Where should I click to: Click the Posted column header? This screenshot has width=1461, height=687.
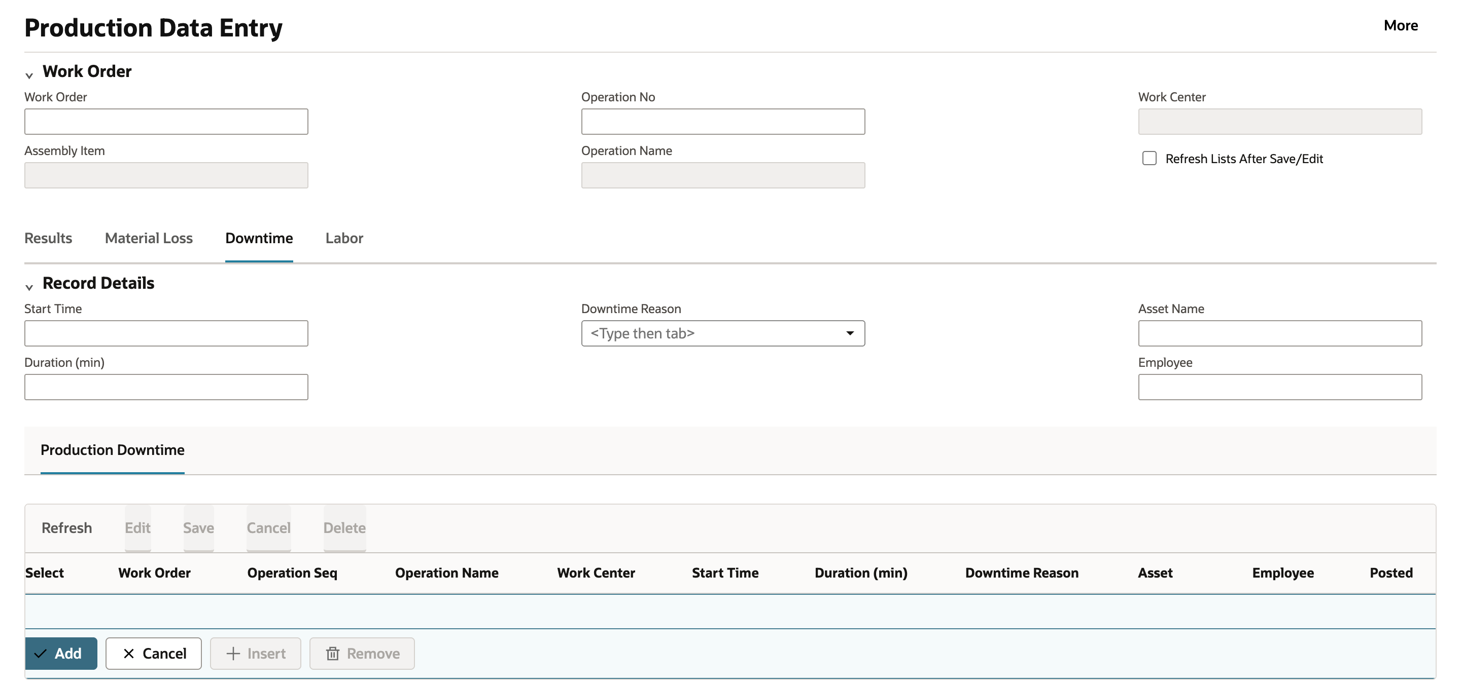[x=1391, y=572]
